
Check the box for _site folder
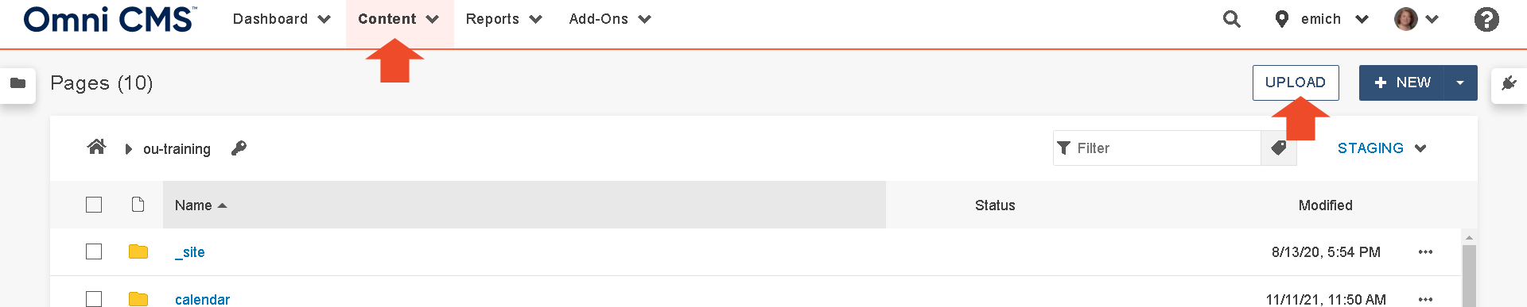tap(94, 251)
